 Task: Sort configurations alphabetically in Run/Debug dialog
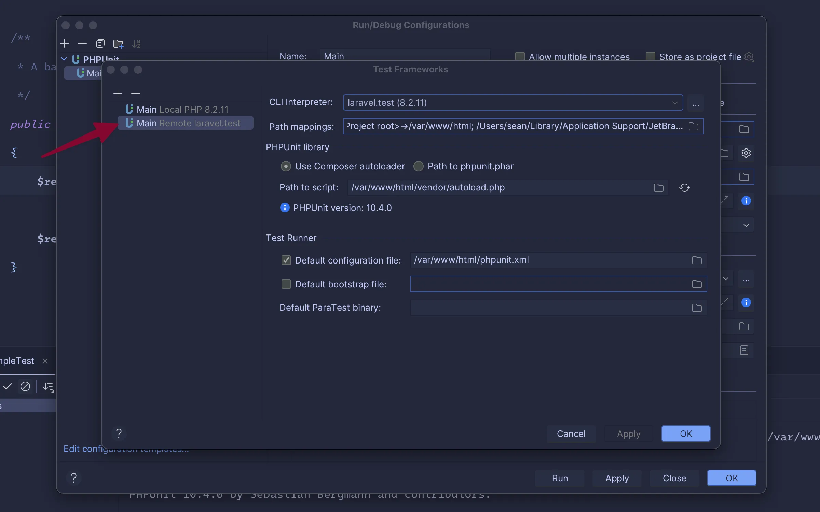pos(136,43)
